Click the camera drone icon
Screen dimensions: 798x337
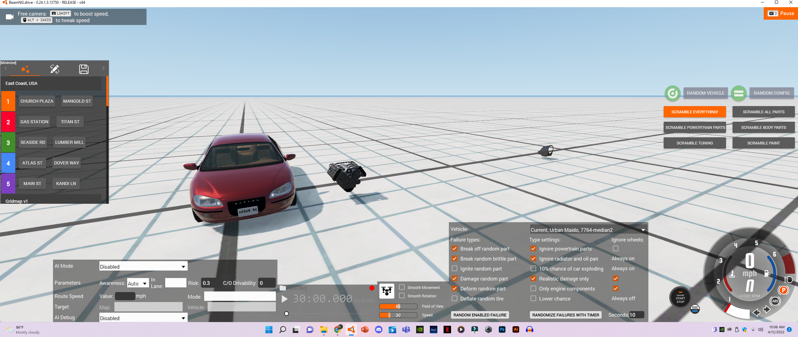(387, 291)
